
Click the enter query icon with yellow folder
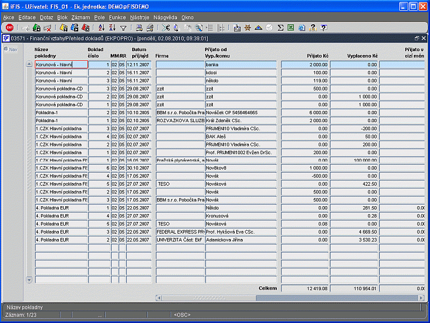64,27
